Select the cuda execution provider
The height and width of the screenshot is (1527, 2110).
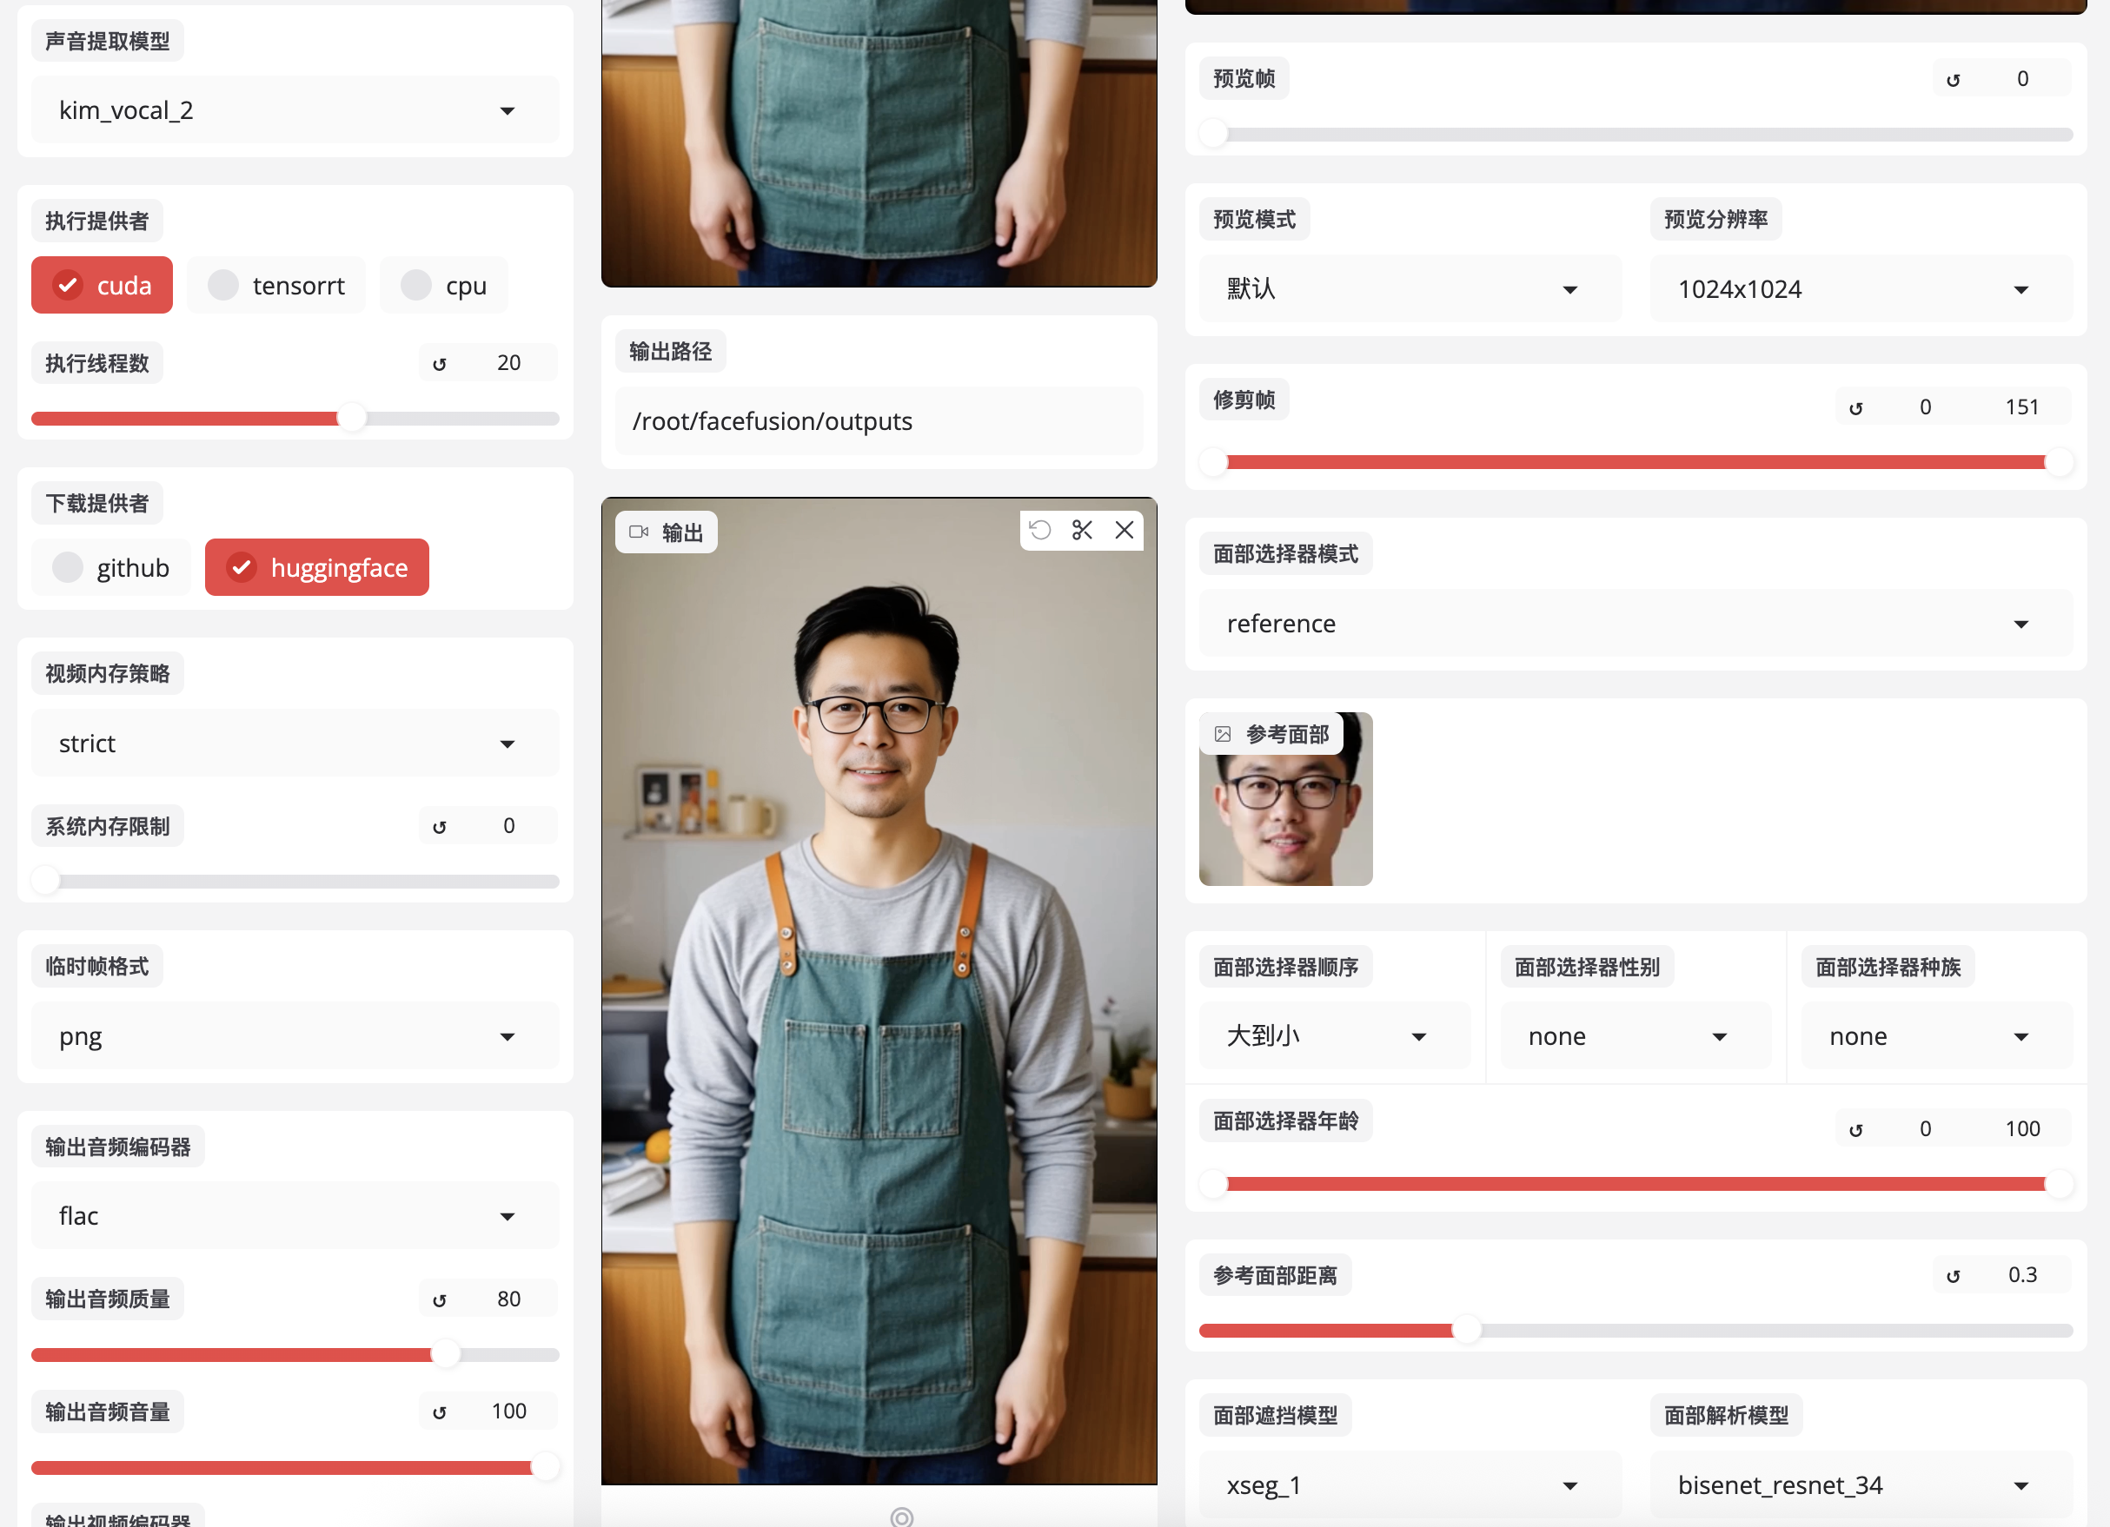coord(103,285)
